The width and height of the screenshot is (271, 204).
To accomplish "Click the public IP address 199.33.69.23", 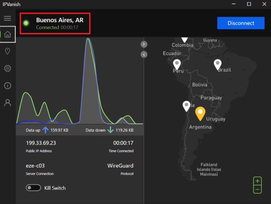I will 41,143.
